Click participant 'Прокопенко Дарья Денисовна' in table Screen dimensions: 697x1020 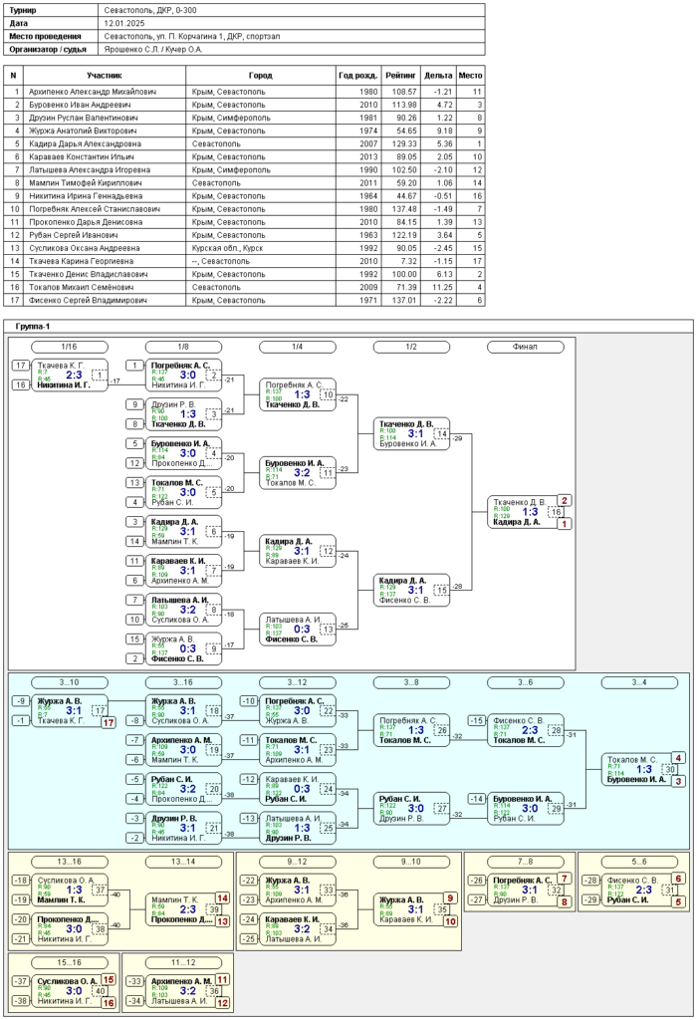click(x=86, y=222)
